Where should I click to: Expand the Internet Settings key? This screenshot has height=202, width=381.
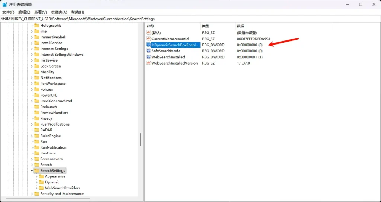click(32, 49)
